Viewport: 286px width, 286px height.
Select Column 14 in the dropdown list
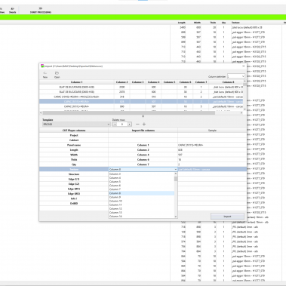click(141, 217)
